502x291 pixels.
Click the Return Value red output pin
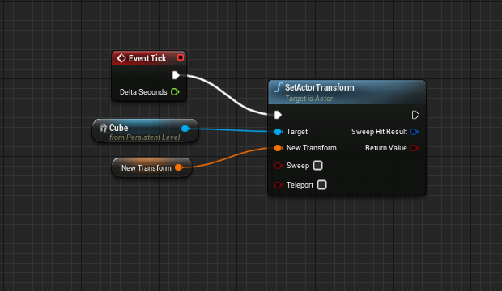pos(414,148)
